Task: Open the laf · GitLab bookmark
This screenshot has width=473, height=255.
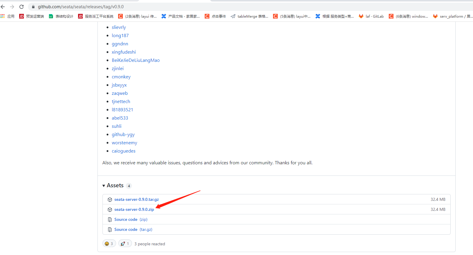Action: 371,16
